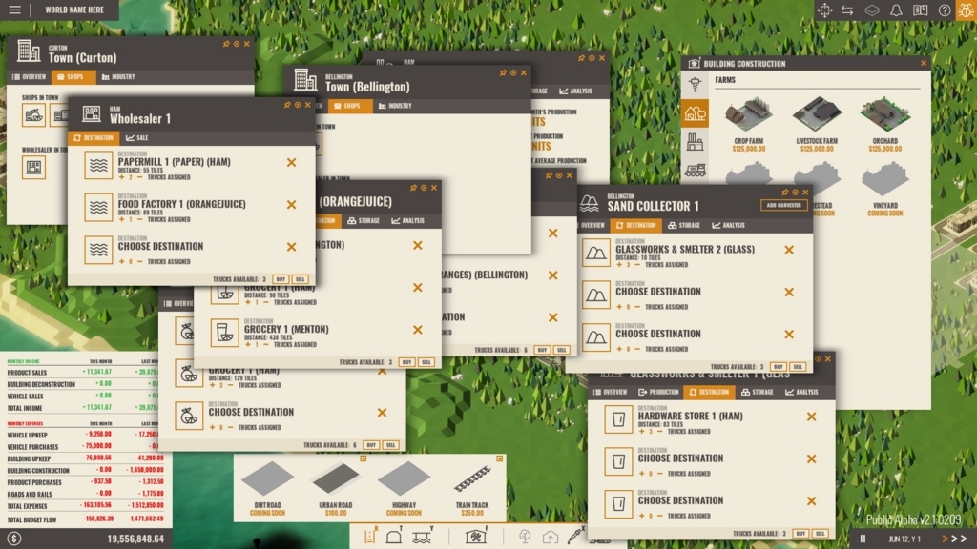
Task: Pin the (Orangejuice) factory window
Action: (413, 188)
